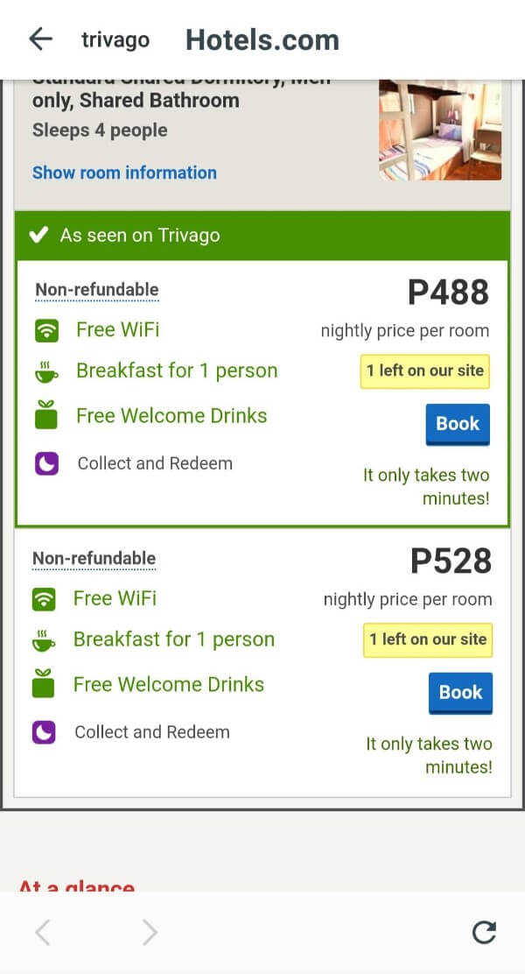Tap Non-refundable label in P488 offer

(97, 290)
